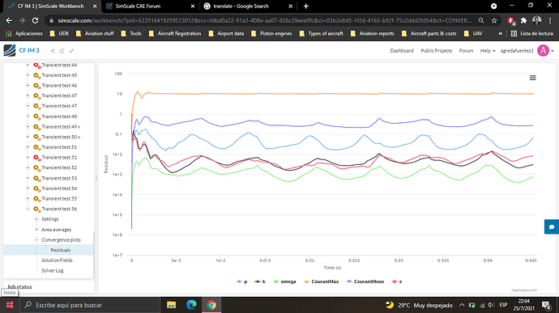Click the gear icon of Transient test 45
The image size is (559, 313).
coord(36,75)
